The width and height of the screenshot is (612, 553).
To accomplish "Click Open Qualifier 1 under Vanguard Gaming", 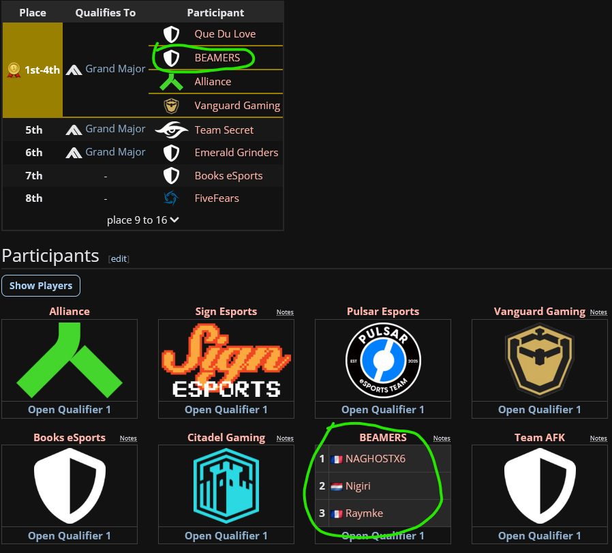I will (x=539, y=410).
